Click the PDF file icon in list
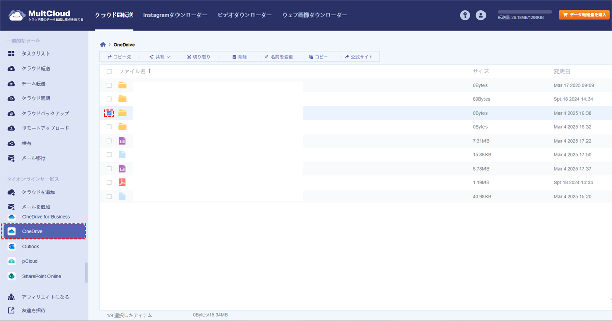 tap(122, 182)
